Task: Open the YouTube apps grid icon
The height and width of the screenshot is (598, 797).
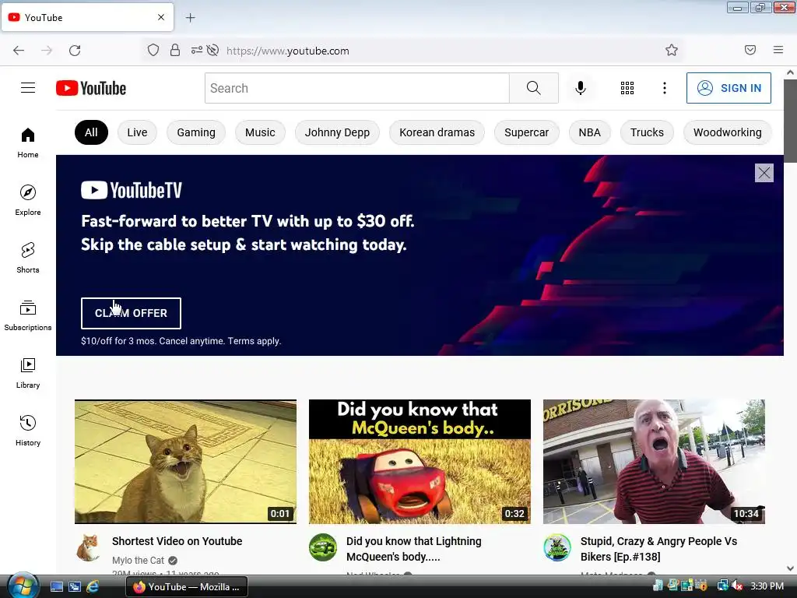Action: pos(627,88)
